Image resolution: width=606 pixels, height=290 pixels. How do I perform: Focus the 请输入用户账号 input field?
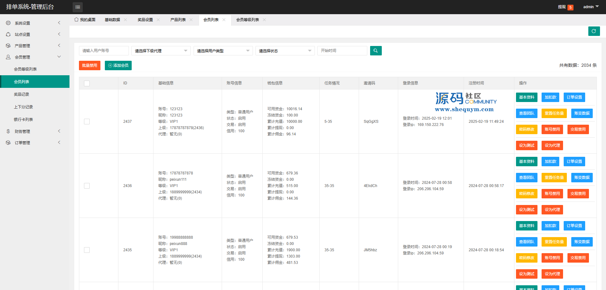pos(104,51)
